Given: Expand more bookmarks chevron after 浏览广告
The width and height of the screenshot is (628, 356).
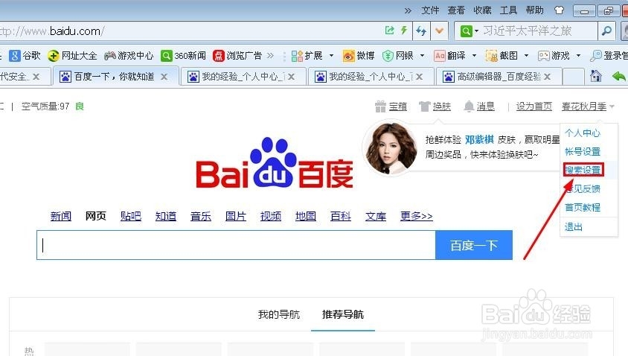Looking at the screenshot, I should (x=270, y=56).
